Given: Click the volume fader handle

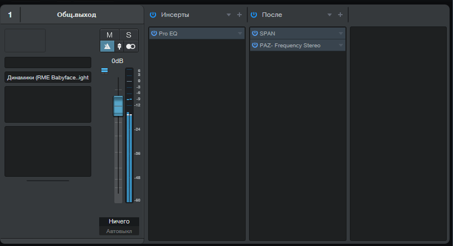Looking at the screenshot, I should (x=118, y=106).
